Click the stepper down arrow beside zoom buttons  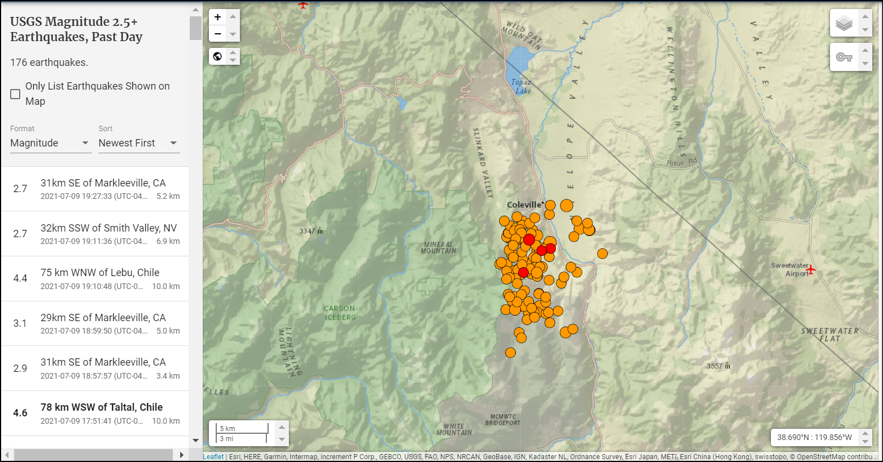(x=233, y=34)
